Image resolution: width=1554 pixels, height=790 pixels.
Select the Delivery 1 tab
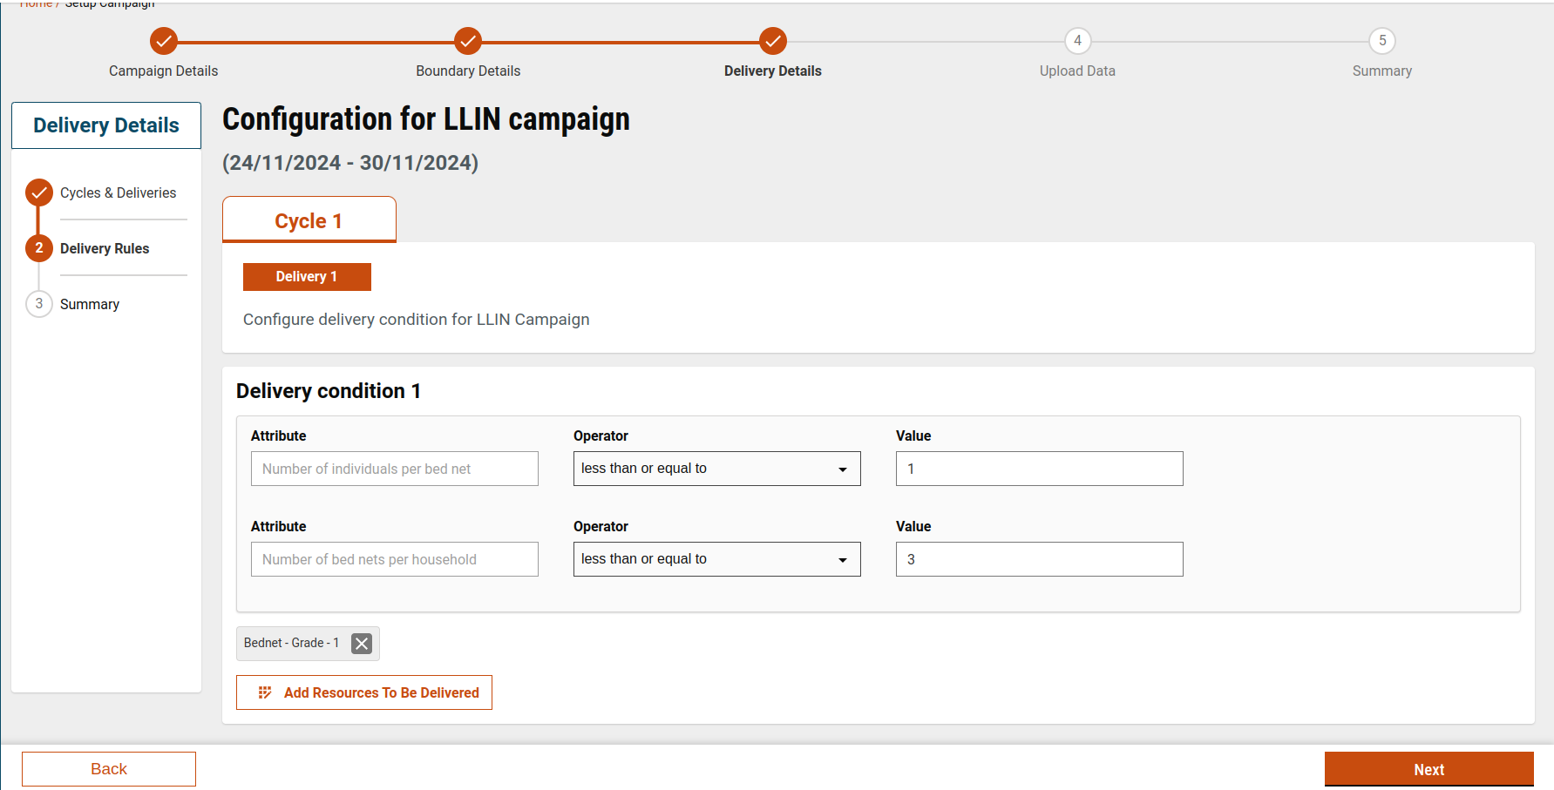307,277
